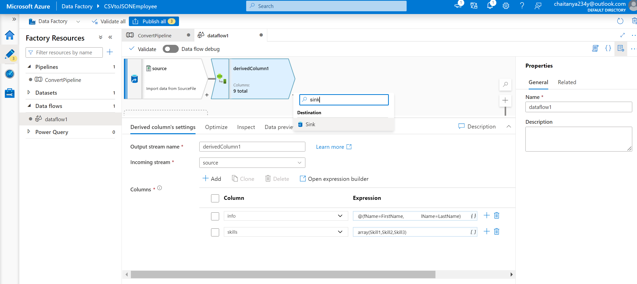
Task: Check the skills row checkbox
Action: pos(215,232)
